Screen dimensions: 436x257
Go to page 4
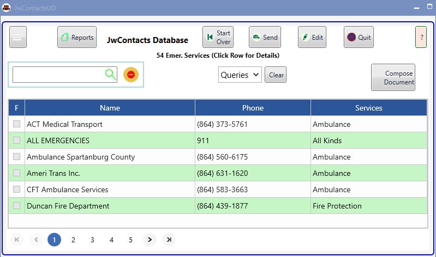tap(111, 240)
